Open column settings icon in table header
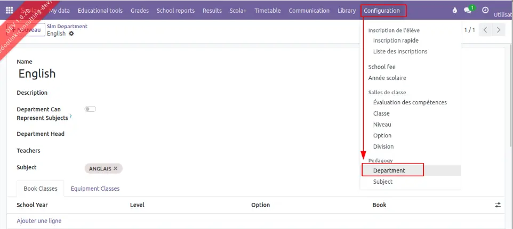Viewport: 513px width, 229px height. click(498, 205)
